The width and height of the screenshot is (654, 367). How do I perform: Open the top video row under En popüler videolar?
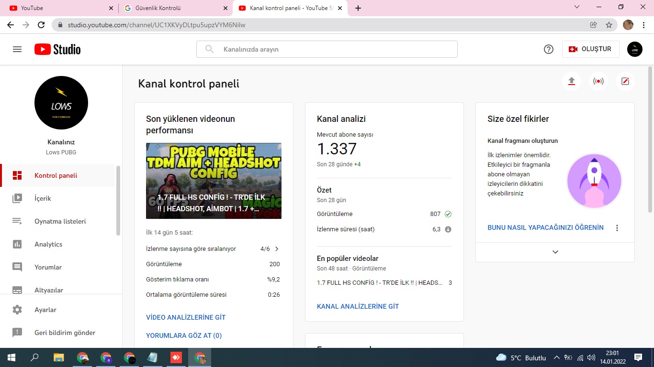[384, 283]
